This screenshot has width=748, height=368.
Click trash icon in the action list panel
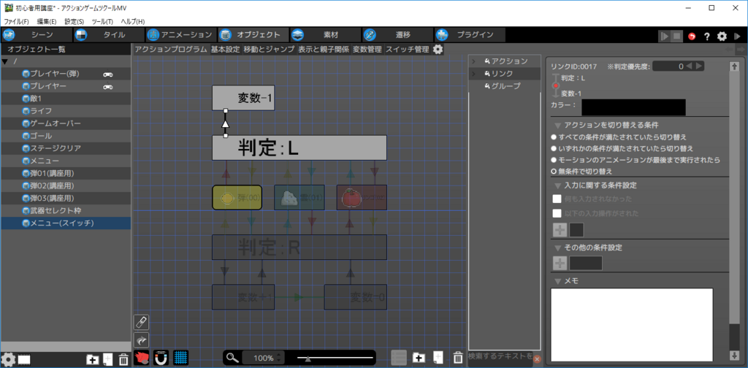tap(458, 358)
